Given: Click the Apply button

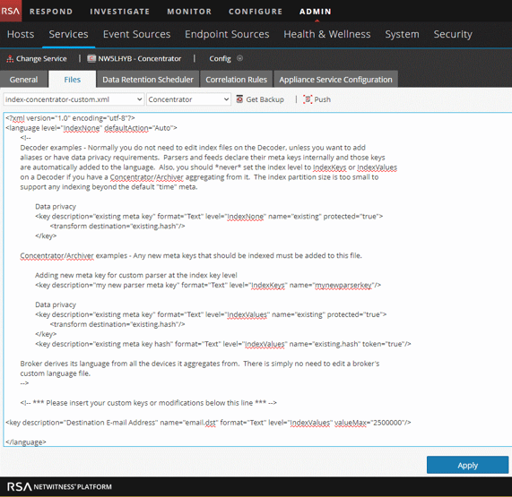Looking at the screenshot, I should point(467,465).
